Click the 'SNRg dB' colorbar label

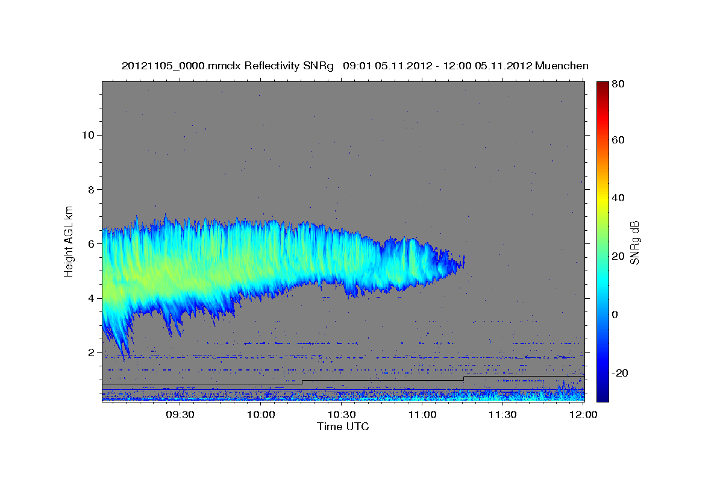pyautogui.click(x=635, y=242)
